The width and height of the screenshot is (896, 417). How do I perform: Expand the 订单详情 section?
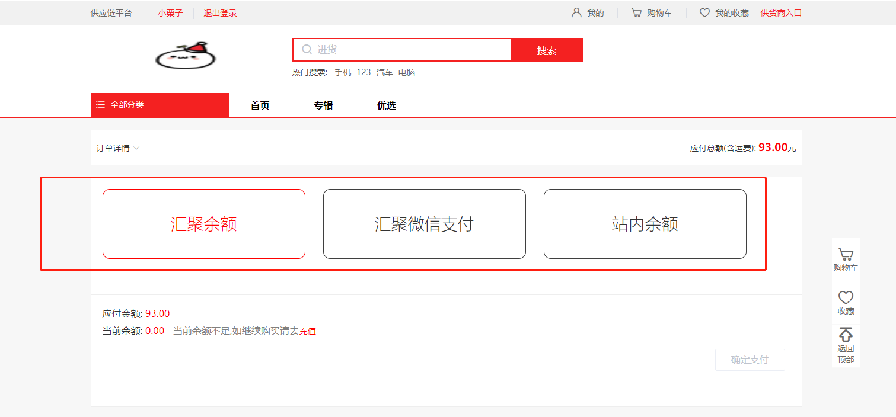118,148
